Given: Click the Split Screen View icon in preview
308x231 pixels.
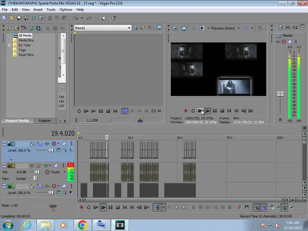Looking at the screenshot, I should pos(202,28).
